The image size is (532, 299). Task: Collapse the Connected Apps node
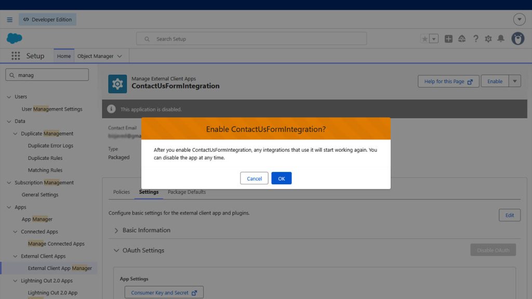point(15,232)
